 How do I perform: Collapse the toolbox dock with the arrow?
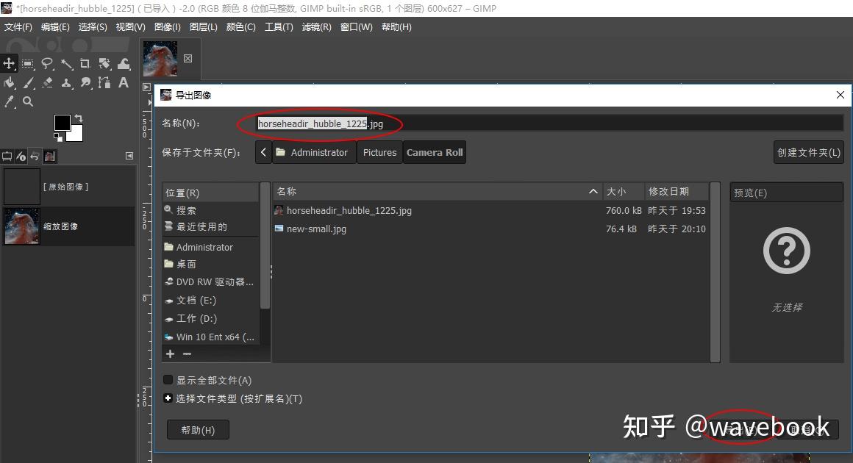(x=130, y=156)
